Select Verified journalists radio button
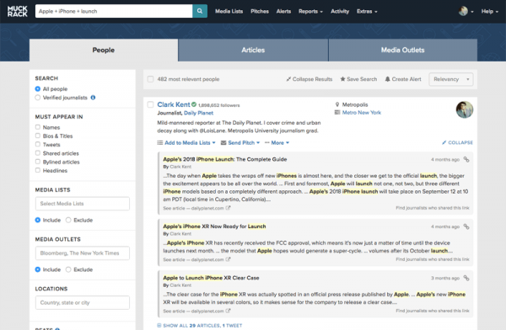Screen dimensions: 506x330 [38, 98]
